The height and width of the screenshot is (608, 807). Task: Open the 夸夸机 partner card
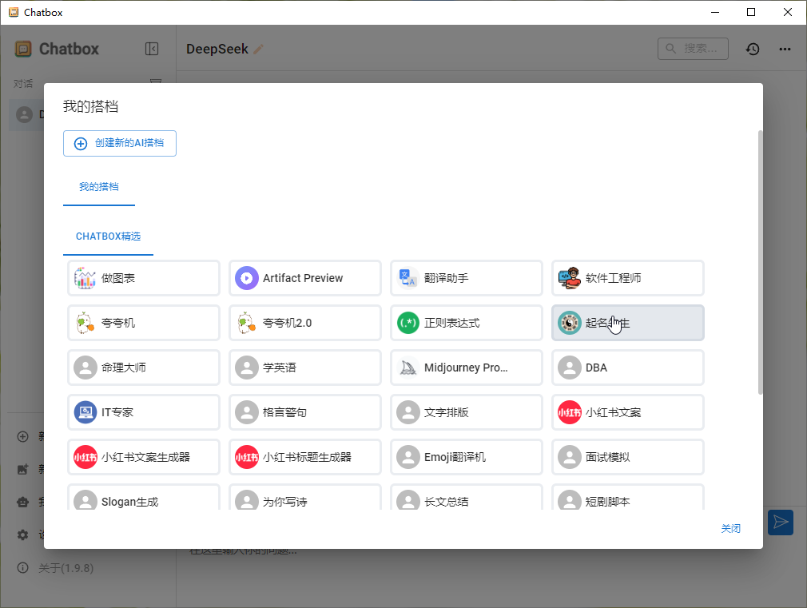[x=144, y=323]
